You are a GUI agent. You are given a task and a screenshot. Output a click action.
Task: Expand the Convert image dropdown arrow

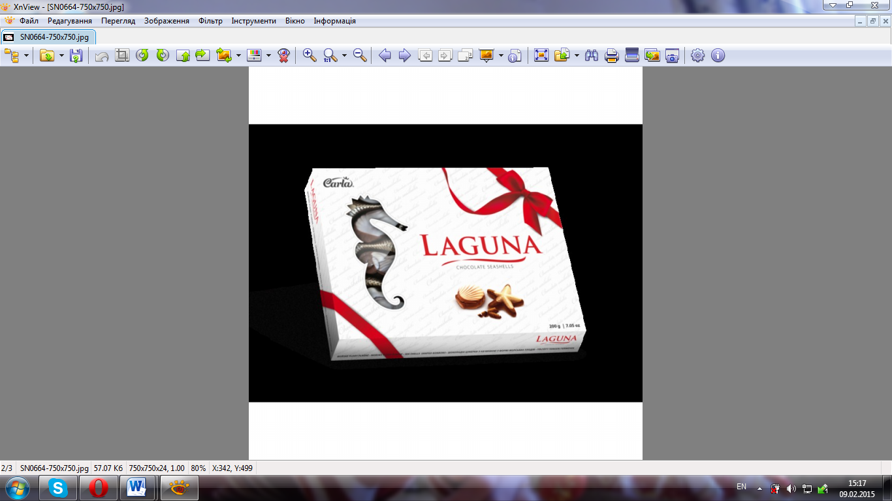coord(239,55)
